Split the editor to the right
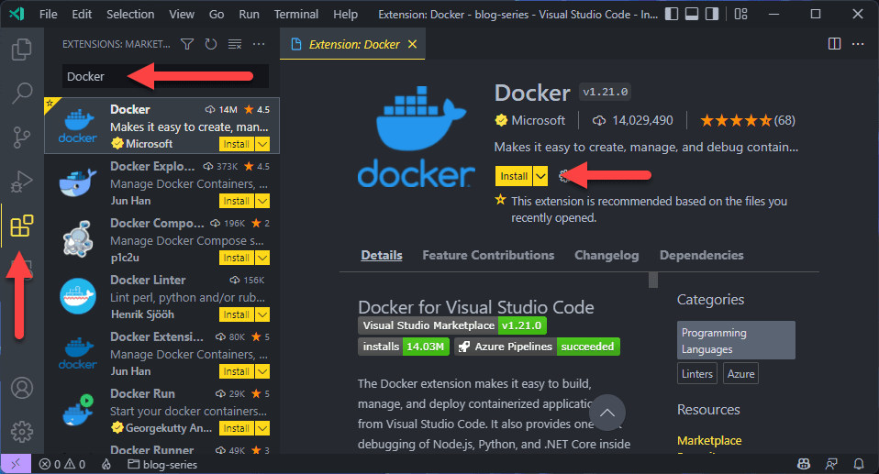 click(x=834, y=44)
